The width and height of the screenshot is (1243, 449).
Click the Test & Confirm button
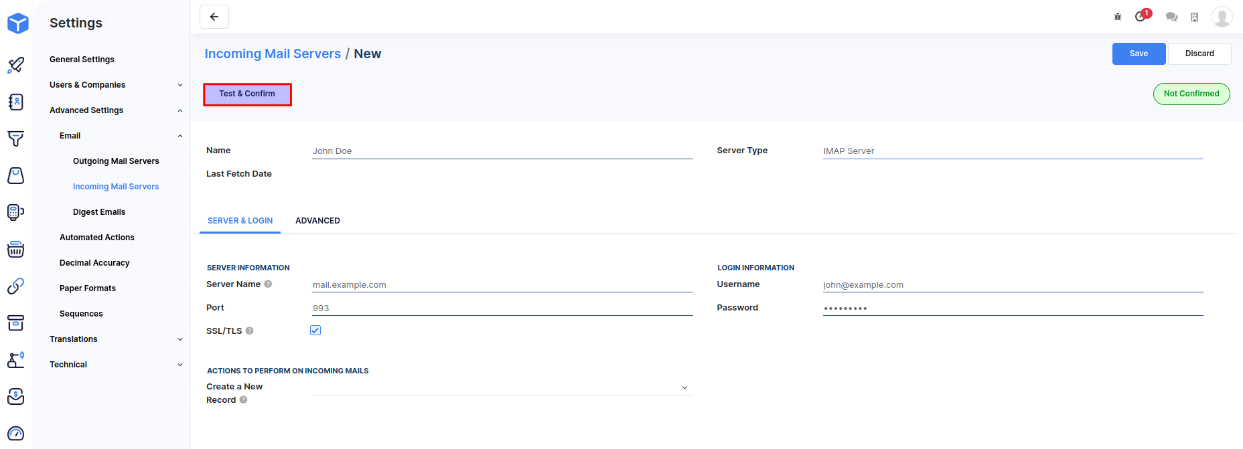[x=247, y=94]
